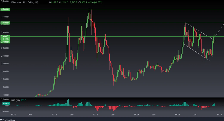Click the BBP legend value 989.5
The image size is (224, 121).
point(24,100)
